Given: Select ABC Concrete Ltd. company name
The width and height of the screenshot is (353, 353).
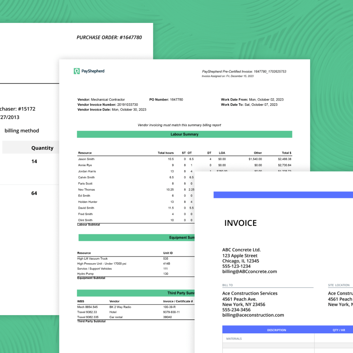Looking at the screenshot, I should coord(241,250).
